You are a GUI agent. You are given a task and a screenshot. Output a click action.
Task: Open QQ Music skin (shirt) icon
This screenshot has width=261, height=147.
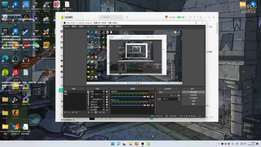tap(191, 17)
